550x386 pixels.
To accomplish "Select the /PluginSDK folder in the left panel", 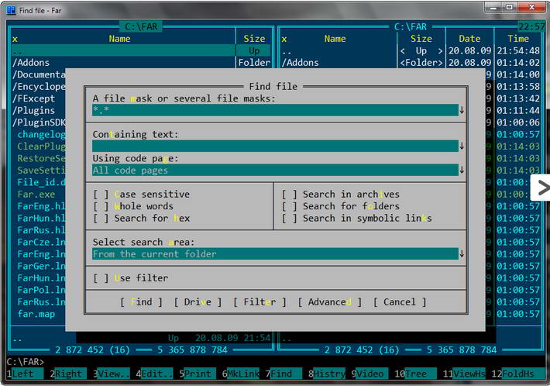I will click(39, 122).
